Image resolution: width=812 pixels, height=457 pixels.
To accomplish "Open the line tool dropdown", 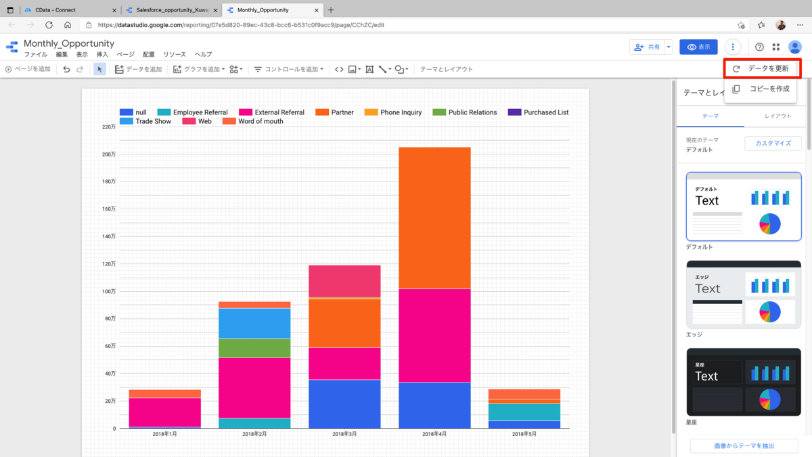I will click(385, 69).
